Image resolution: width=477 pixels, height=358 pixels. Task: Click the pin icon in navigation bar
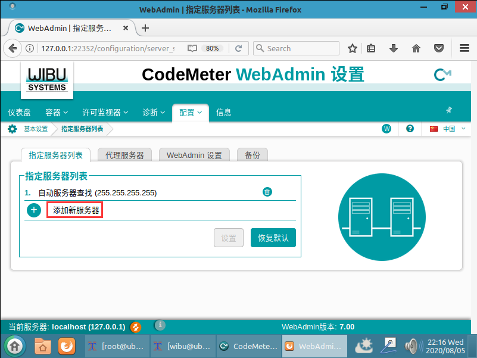(448, 110)
